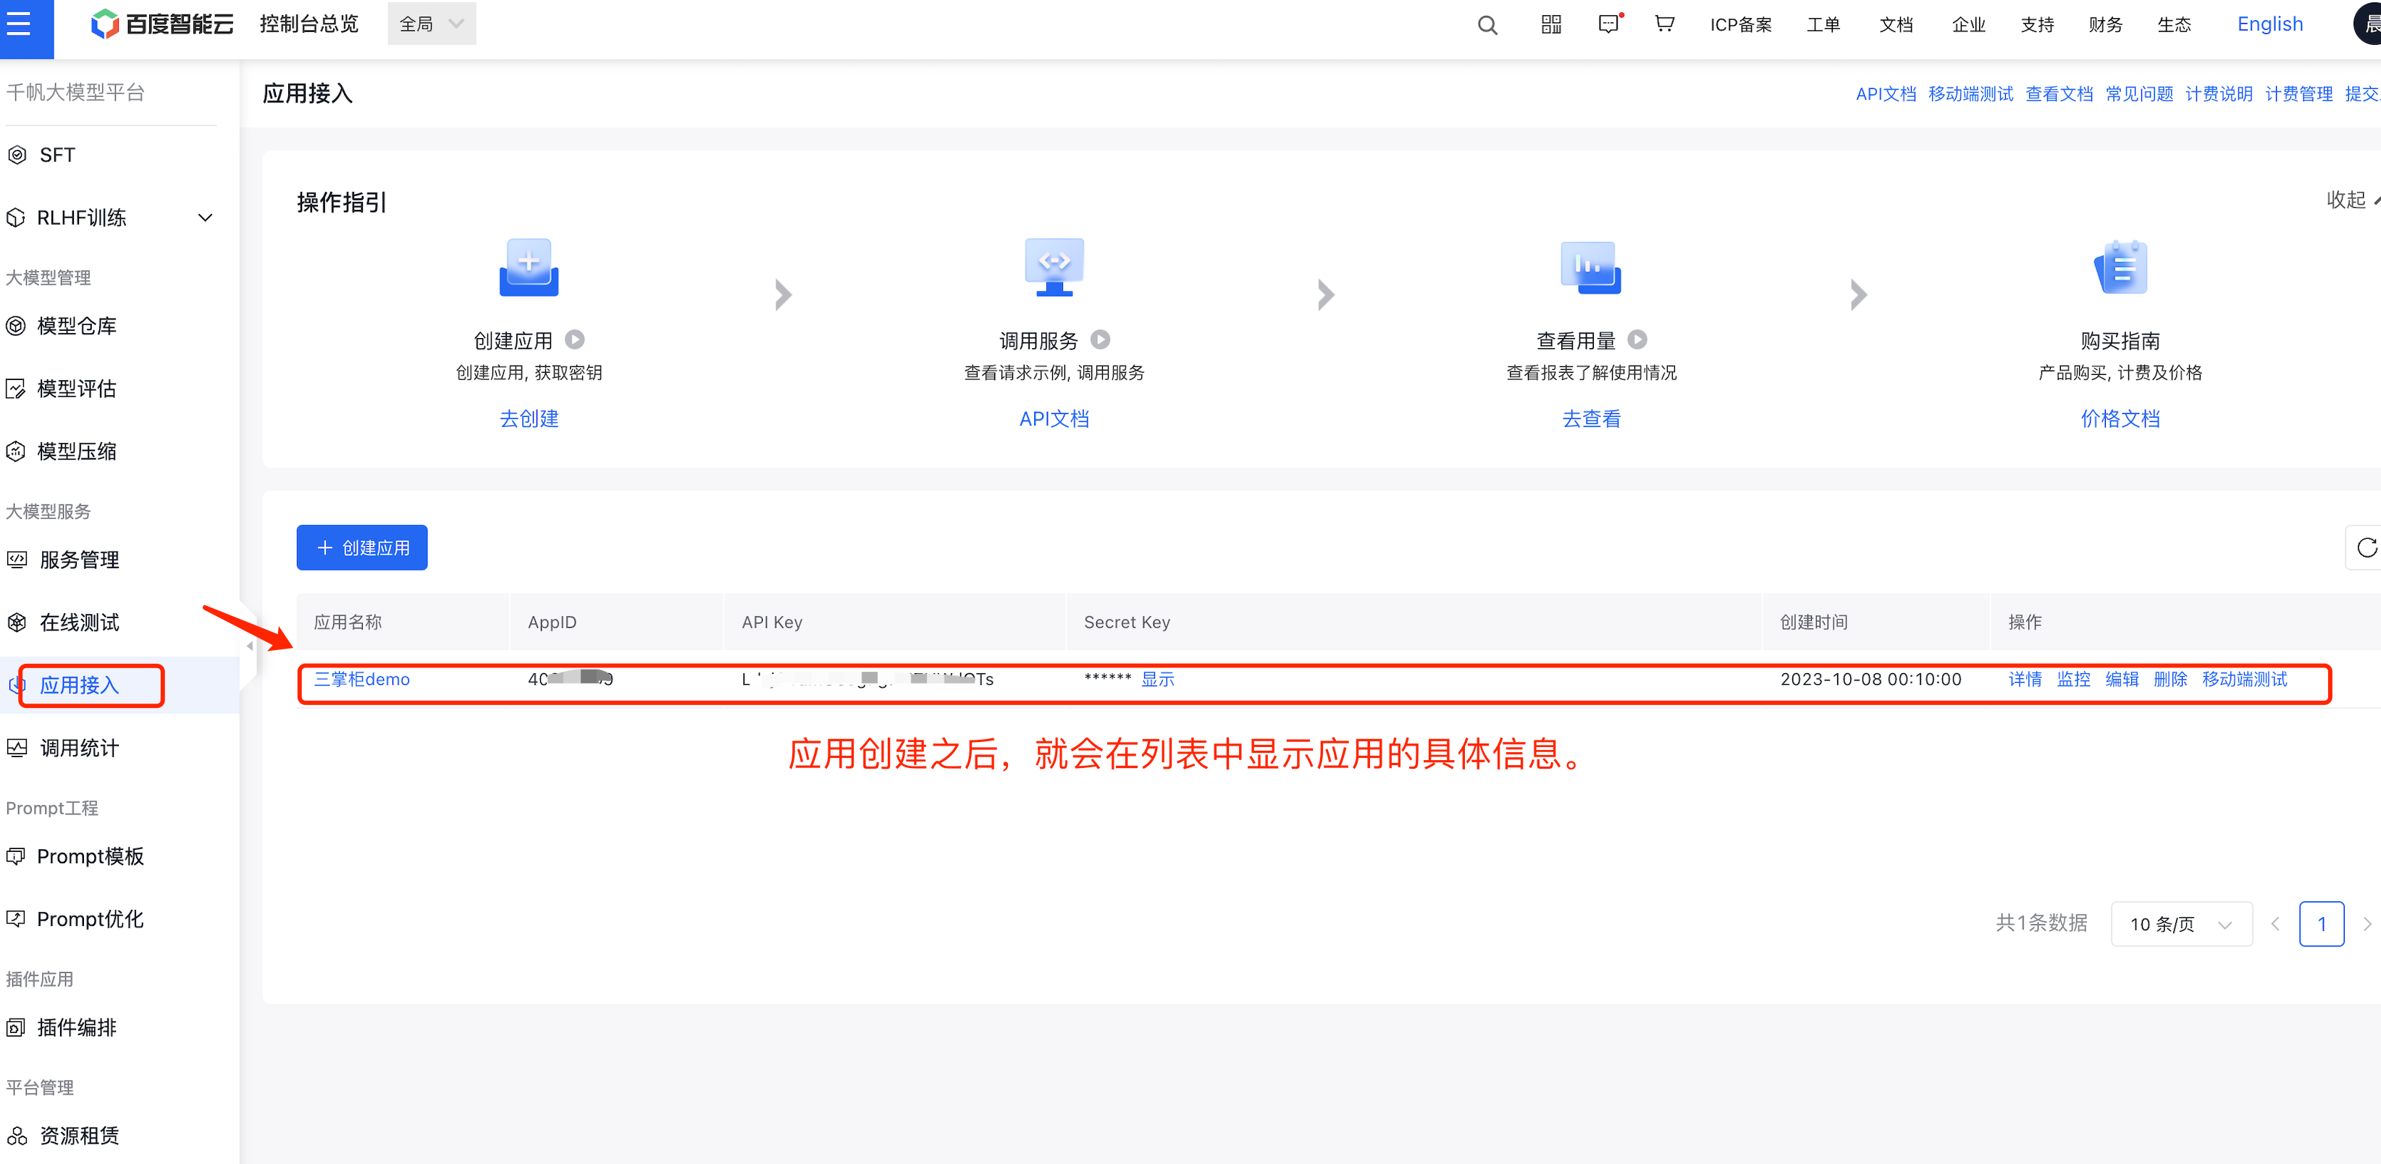Click the 购买指南 document icon
This screenshot has width=2381, height=1164.
[2120, 268]
